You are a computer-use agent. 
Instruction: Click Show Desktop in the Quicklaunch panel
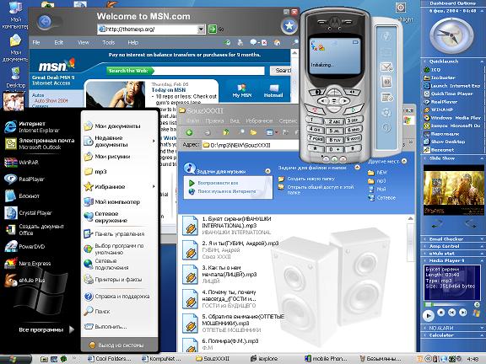coord(445,142)
